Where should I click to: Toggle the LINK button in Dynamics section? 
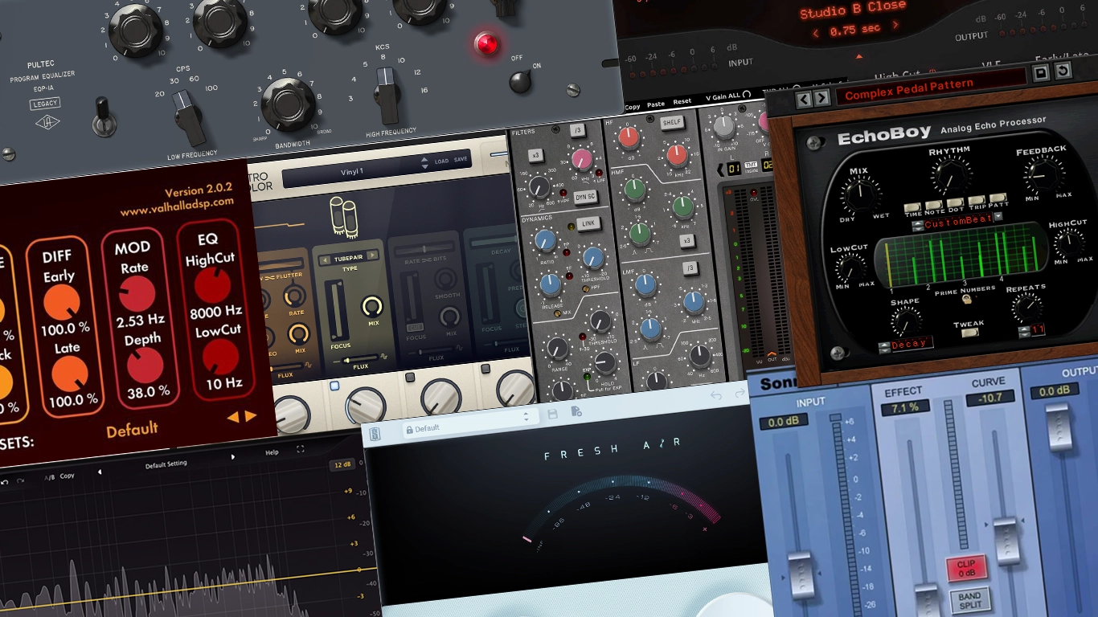coord(588,223)
